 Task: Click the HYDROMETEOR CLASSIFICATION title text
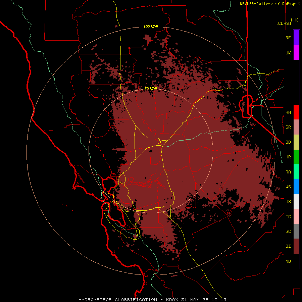(x=118, y=300)
